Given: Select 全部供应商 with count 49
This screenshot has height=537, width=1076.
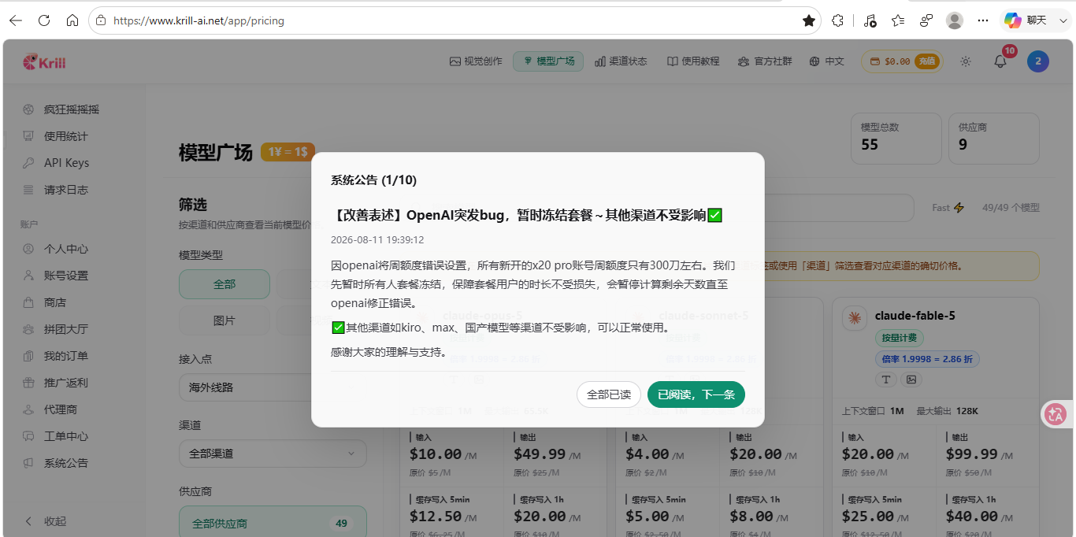Looking at the screenshot, I should coord(273,523).
